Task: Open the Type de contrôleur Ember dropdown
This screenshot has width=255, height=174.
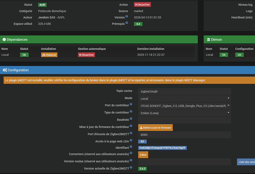Action: 184,113
